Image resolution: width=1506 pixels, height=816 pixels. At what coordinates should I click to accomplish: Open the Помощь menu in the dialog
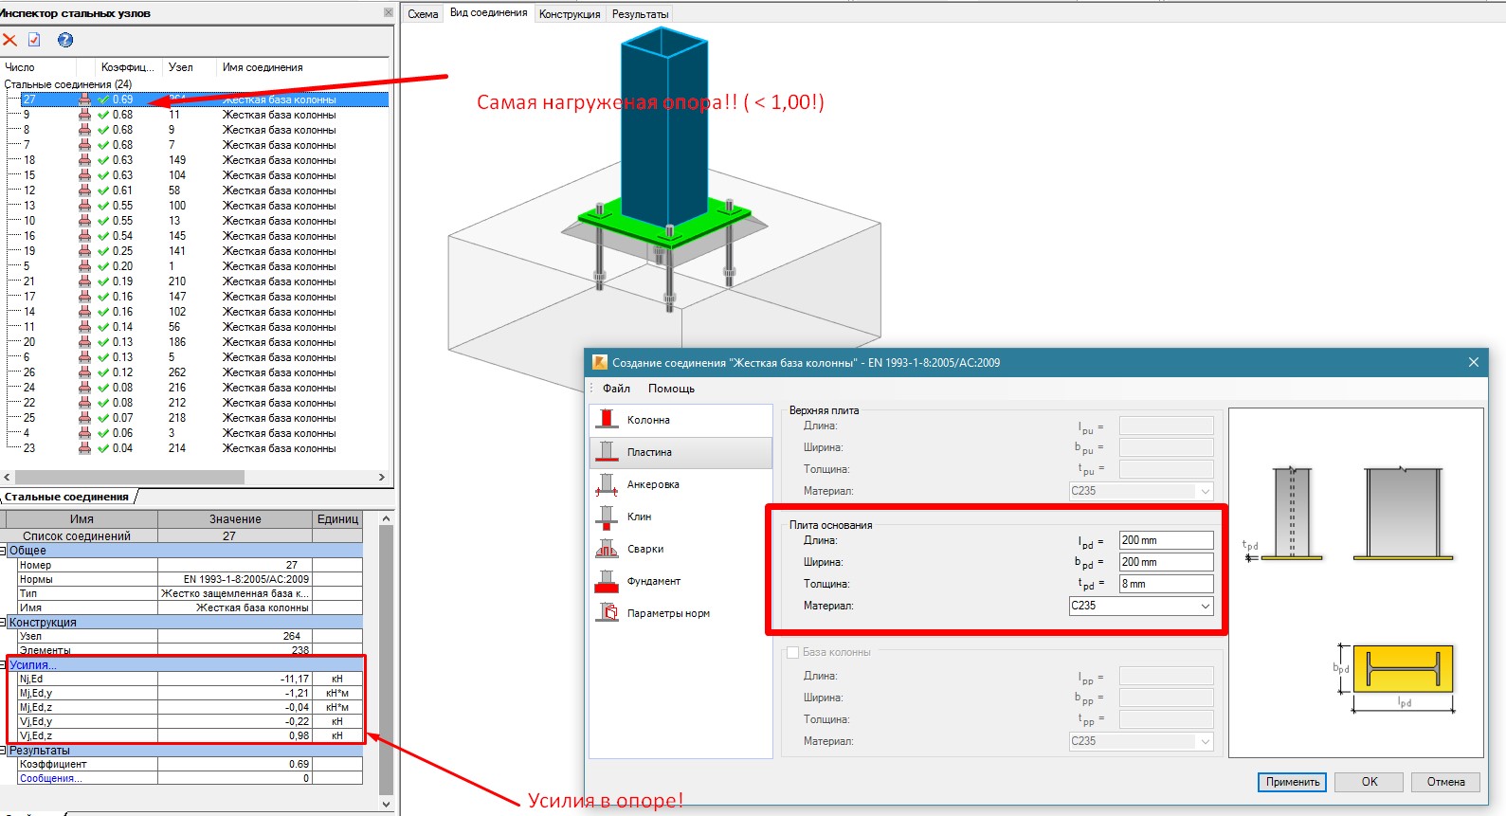coord(671,389)
